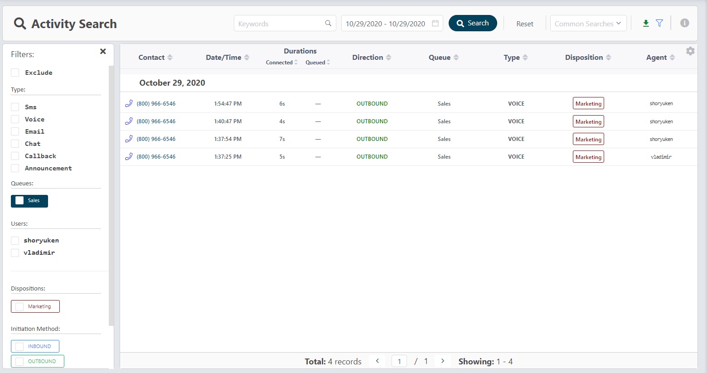Viewport: 707px width, 373px height.
Task: Close the Filters panel with the X
Action: pos(103,51)
